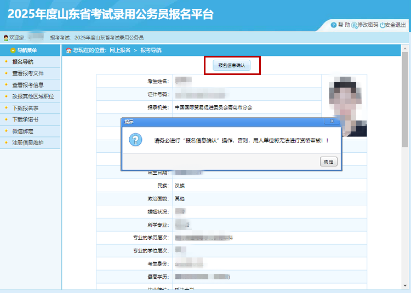Open 注册信息维护 in sidebar

pos(30,143)
